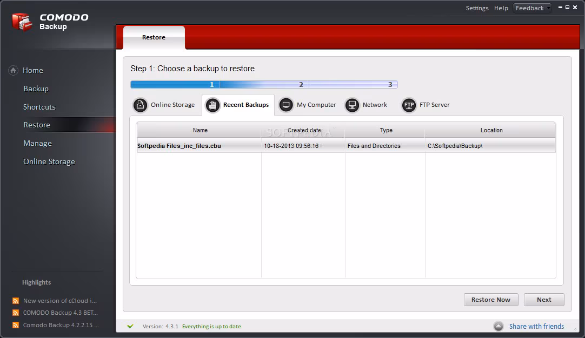Image resolution: width=585 pixels, height=338 pixels.
Task: Click the green up-to-date checkmark icon
Action: [x=130, y=327]
